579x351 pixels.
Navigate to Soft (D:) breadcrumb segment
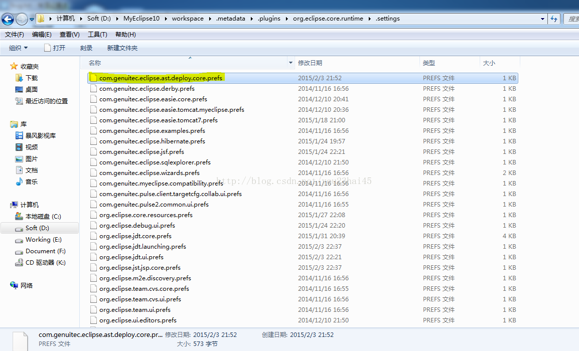(x=99, y=19)
